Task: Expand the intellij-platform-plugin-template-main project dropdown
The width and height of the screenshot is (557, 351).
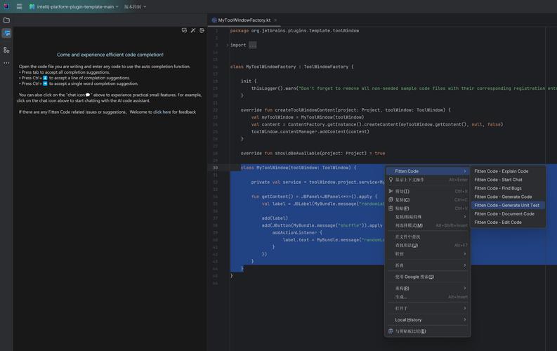Action: tap(74, 6)
